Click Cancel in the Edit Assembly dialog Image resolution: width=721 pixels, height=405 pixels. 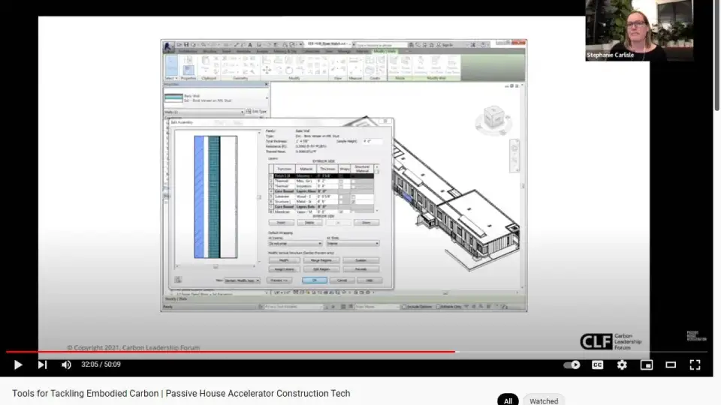pyautogui.click(x=342, y=280)
